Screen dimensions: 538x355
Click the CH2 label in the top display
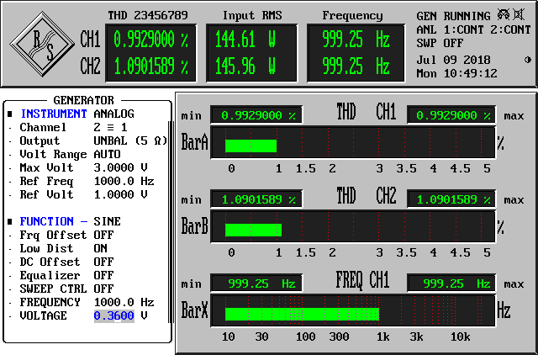pos(90,66)
